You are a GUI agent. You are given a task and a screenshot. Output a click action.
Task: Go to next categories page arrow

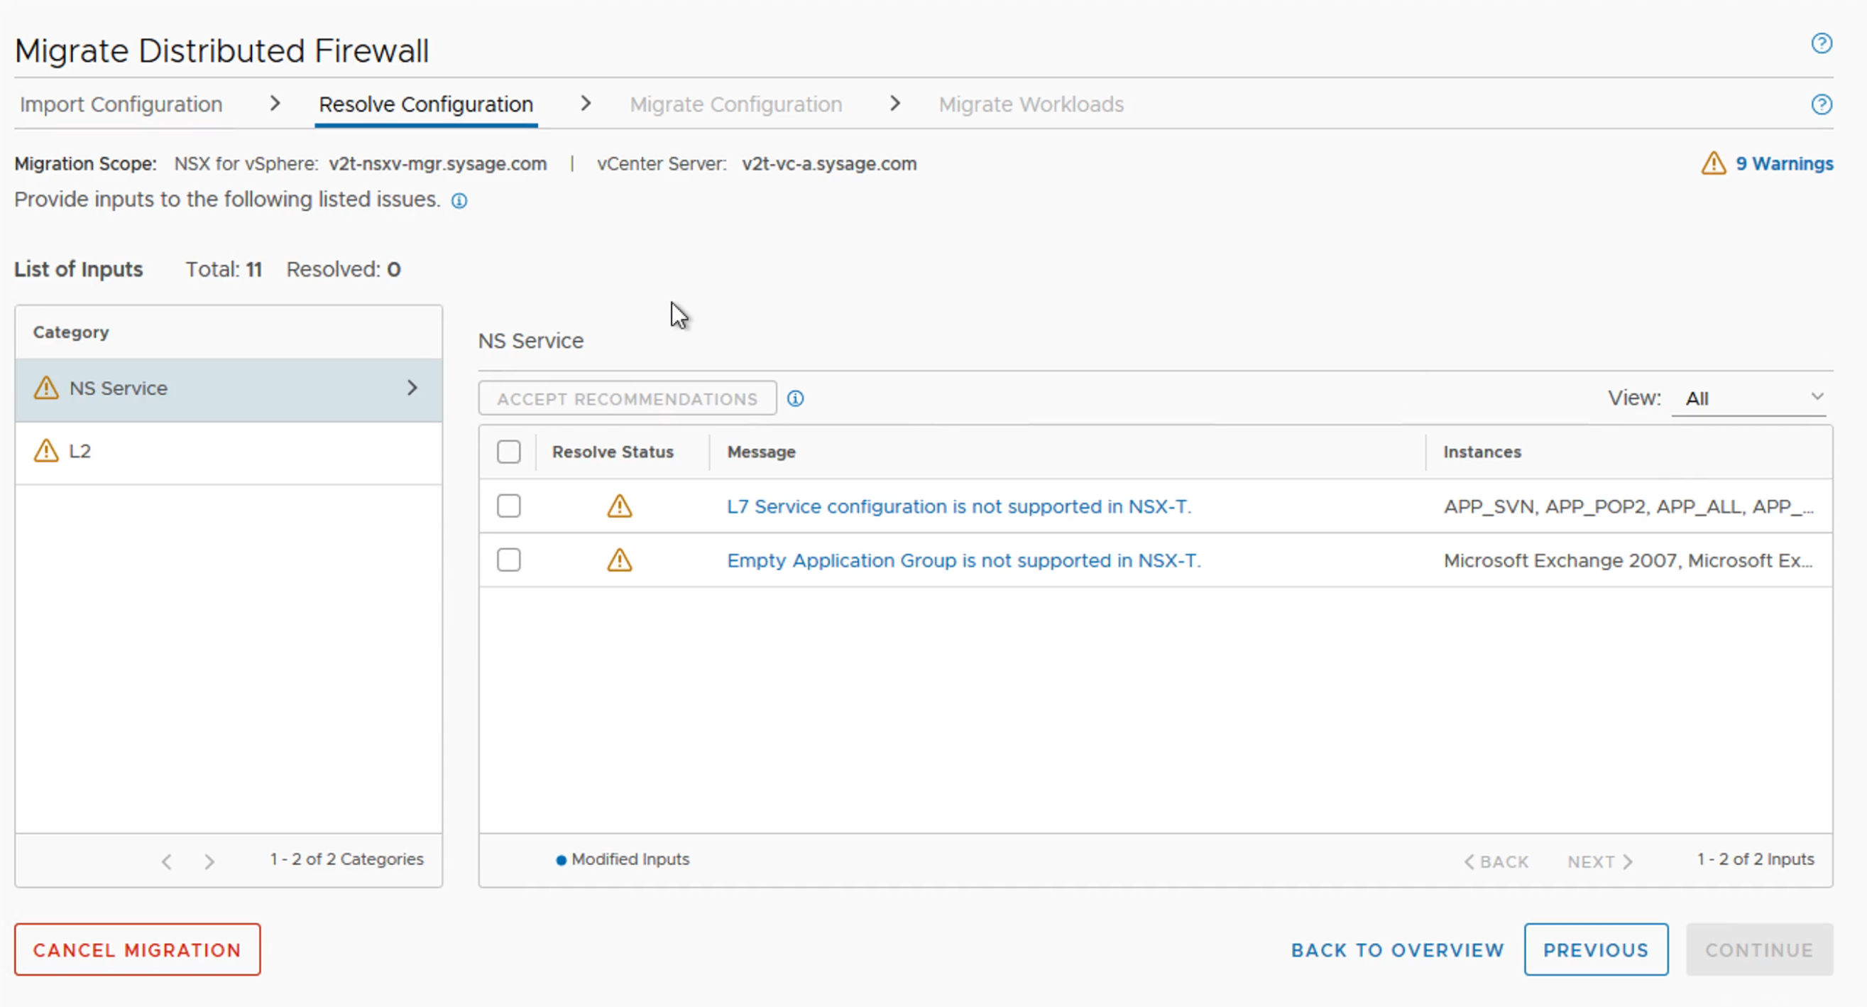209,861
